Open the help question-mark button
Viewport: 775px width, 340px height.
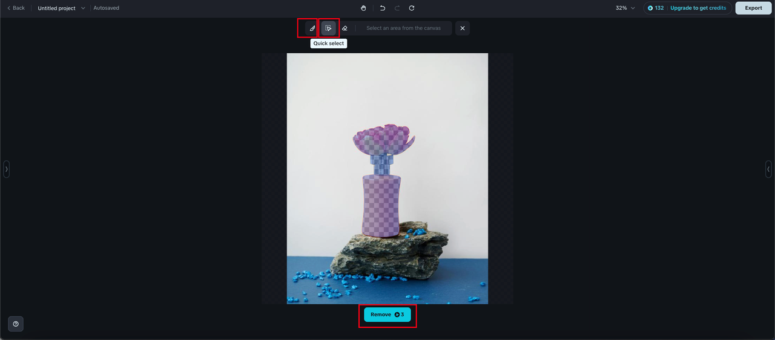pos(16,324)
